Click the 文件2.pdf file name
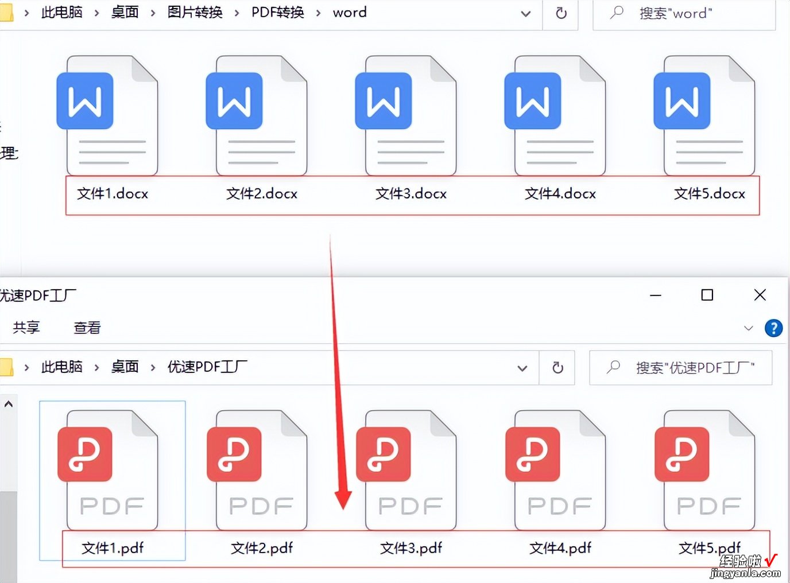Image resolution: width=790 pixels, height=583 pixels. (262, 549)
